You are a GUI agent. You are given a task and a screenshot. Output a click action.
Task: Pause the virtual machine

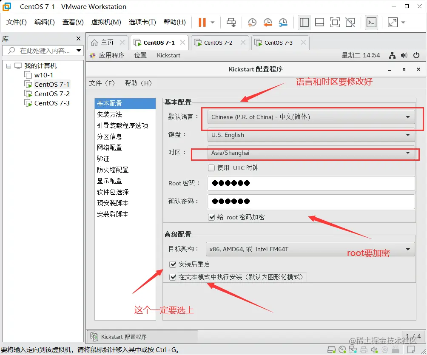[x=202, y=23]
